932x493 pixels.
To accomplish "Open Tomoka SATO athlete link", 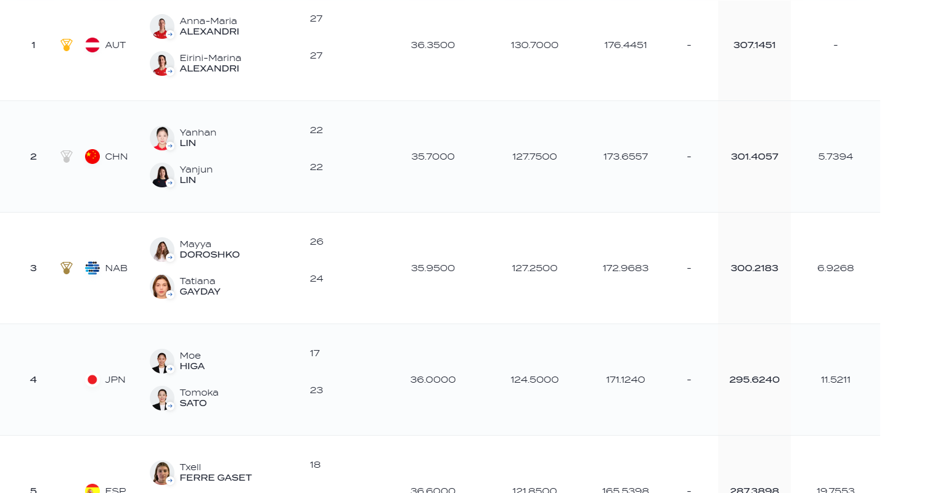I will (199, 398).
